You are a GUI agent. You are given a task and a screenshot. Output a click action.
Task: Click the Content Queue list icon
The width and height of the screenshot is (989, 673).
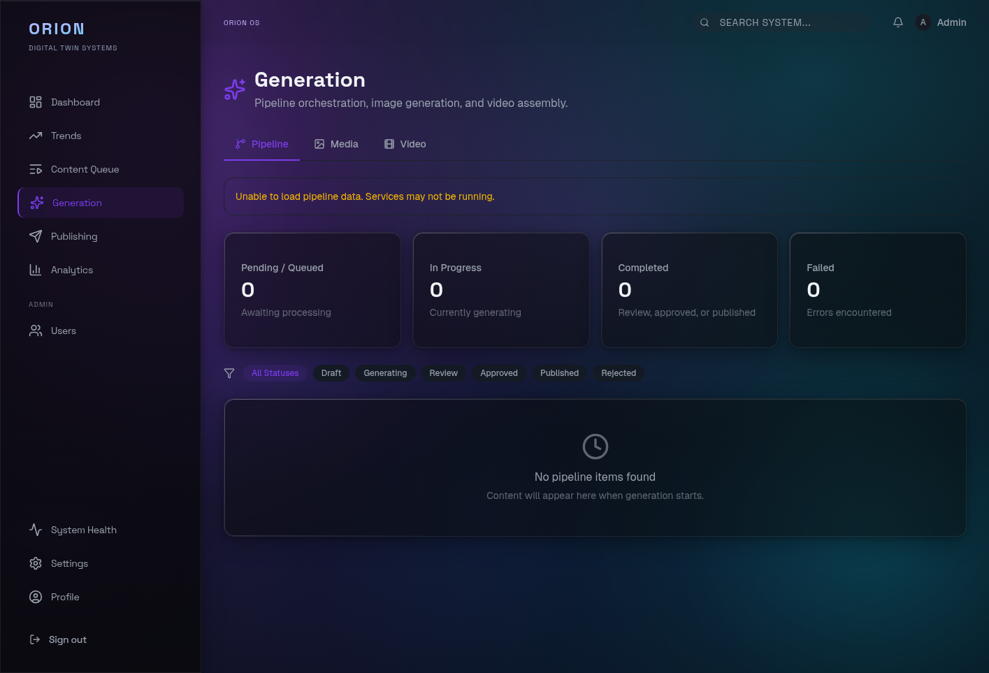36,168
